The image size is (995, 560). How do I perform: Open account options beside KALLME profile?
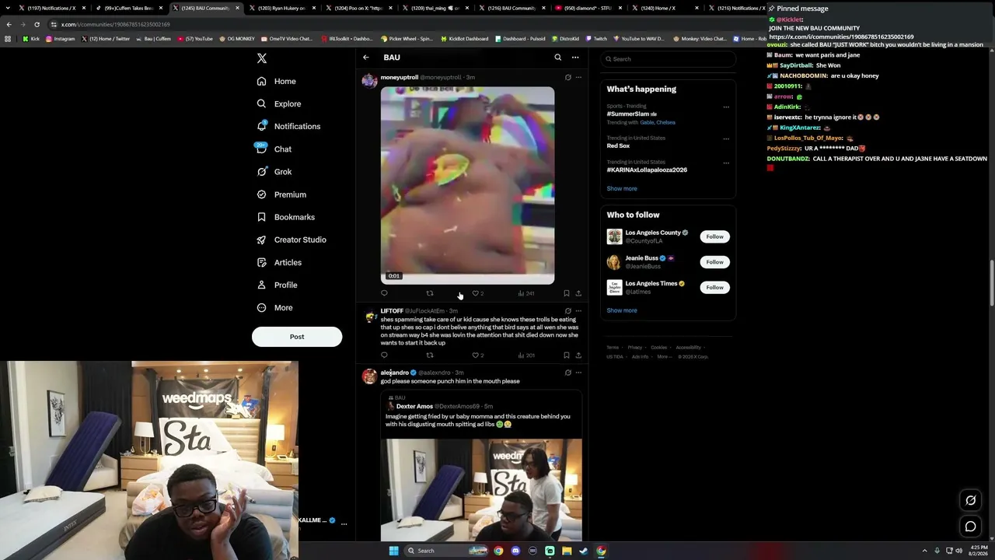coord(344,523)
